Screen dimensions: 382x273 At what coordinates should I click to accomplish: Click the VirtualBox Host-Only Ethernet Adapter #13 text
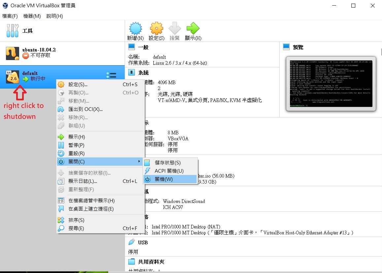tap(305, 233)
